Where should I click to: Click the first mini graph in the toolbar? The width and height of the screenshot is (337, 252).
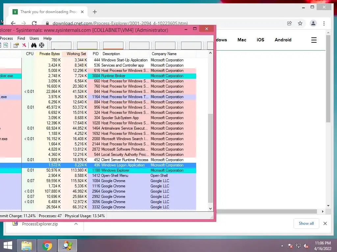click(x=61, y=45)
